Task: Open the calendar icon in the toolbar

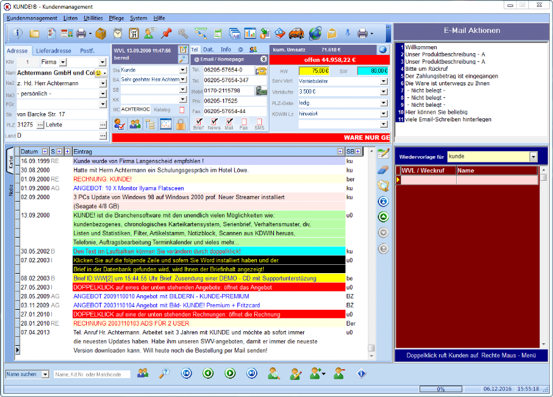Action: [134, 34]
